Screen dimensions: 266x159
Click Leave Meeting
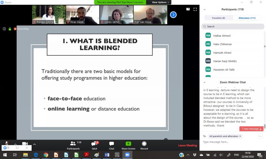point(188,145)
